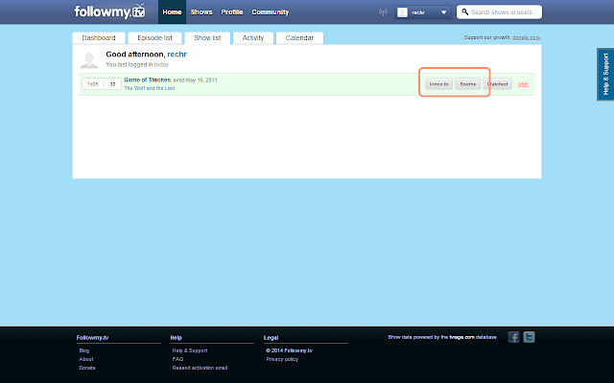Screen dimensions: 614x383
Task: Follow the tvrage.com database link
Action: click(461, 337)
